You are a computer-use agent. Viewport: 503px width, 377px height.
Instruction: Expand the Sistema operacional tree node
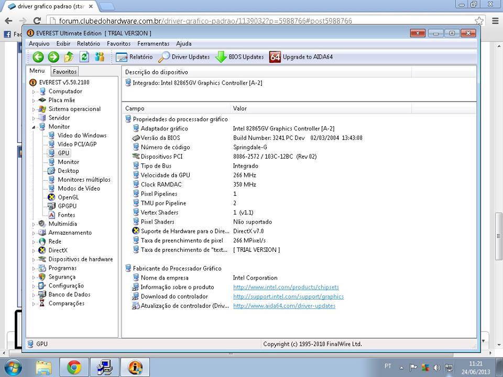click(x=34, y=109)
